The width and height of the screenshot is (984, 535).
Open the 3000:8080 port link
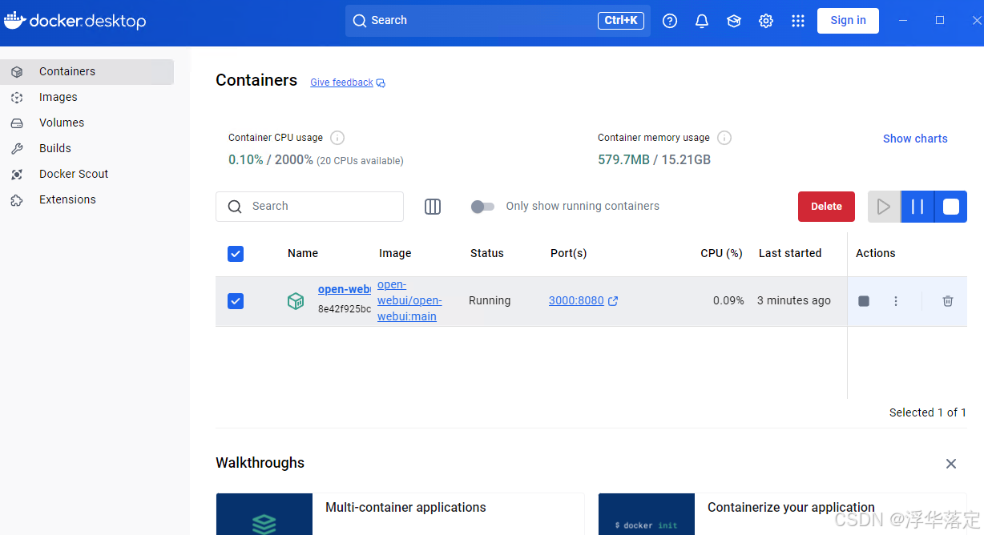(576, 301)
